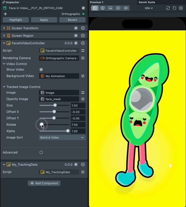Click the object prefab cube icon
Image resolution: width=186 pixels, height=207 pixels.
pos(5,8)
